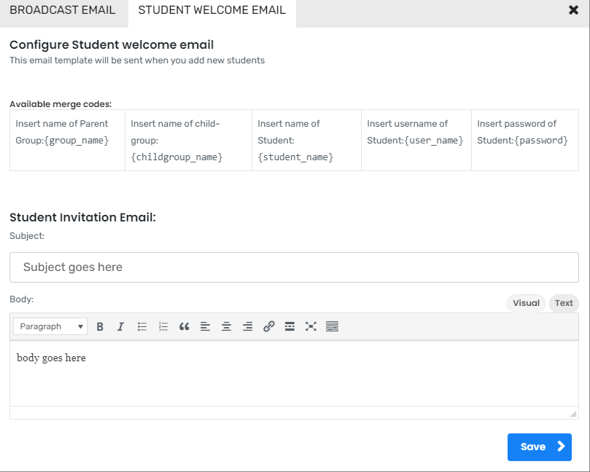The height and width of the screenshot is (472, 590).
Task: Insert a bulleted list
Action: (142, 326)
